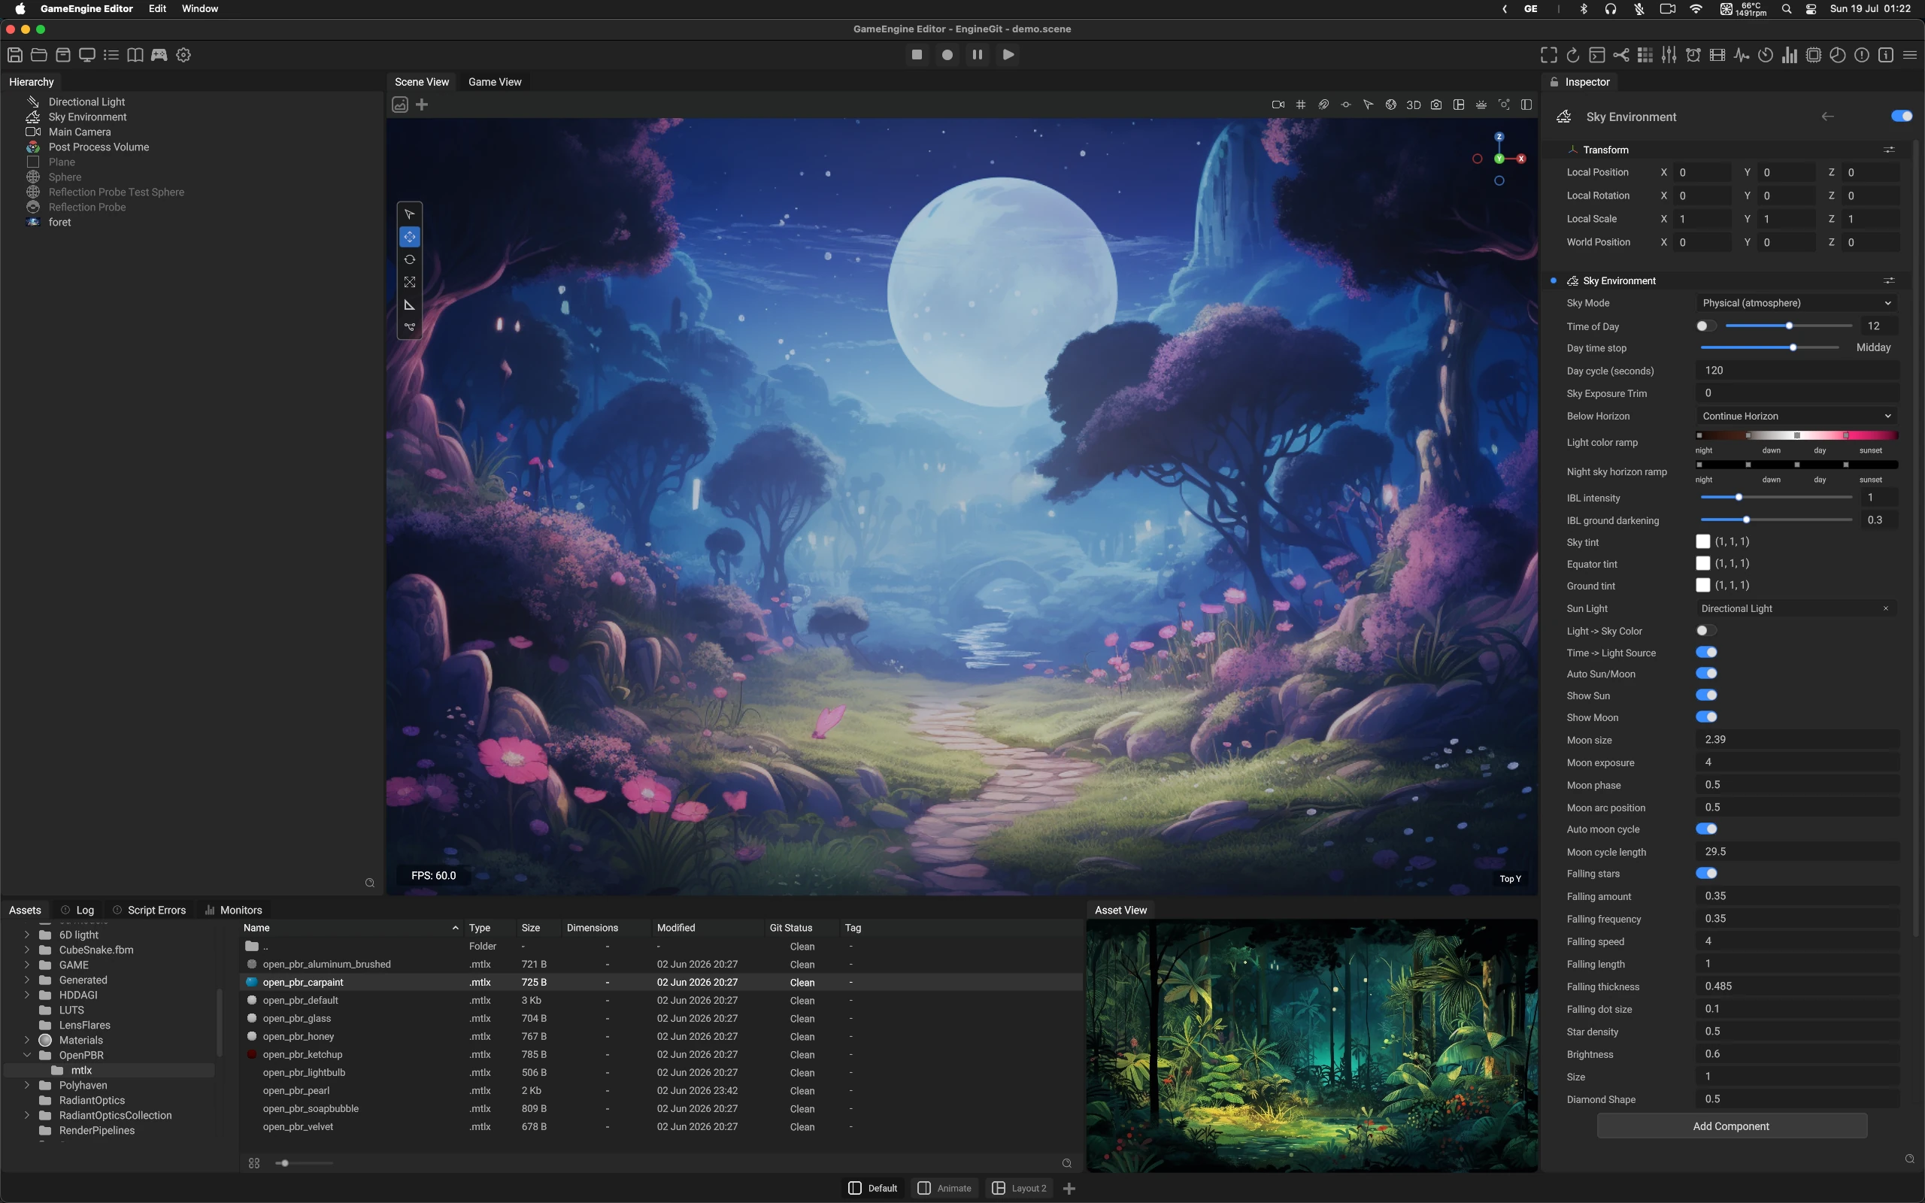Open the Script Errors tab
Viewport: 1925px width, 1203px height.
click(x=149, y=910)
